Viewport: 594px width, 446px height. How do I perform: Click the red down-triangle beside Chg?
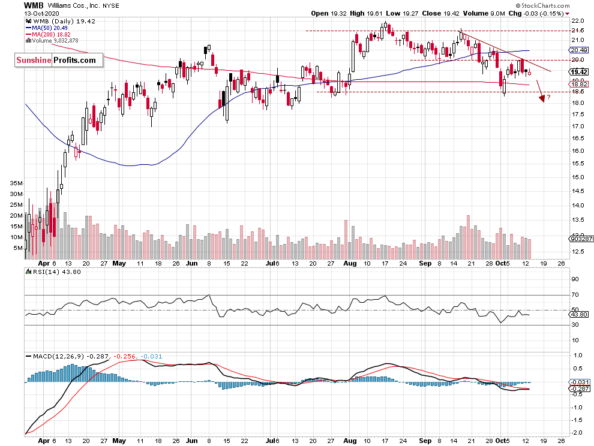pyautogui.click(x=567, y=14)
